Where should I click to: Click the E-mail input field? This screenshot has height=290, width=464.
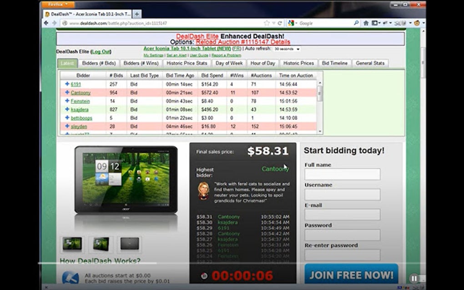click(x=343, y=215)
